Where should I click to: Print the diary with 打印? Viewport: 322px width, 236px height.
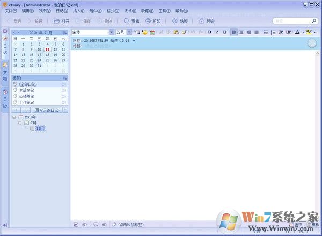(153, 21)
